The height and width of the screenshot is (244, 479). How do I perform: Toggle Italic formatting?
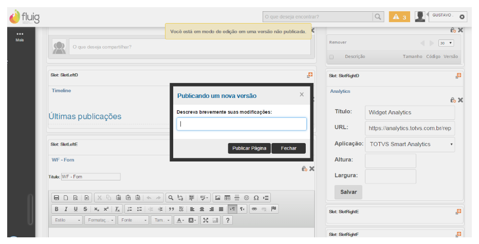pos(66,209)
